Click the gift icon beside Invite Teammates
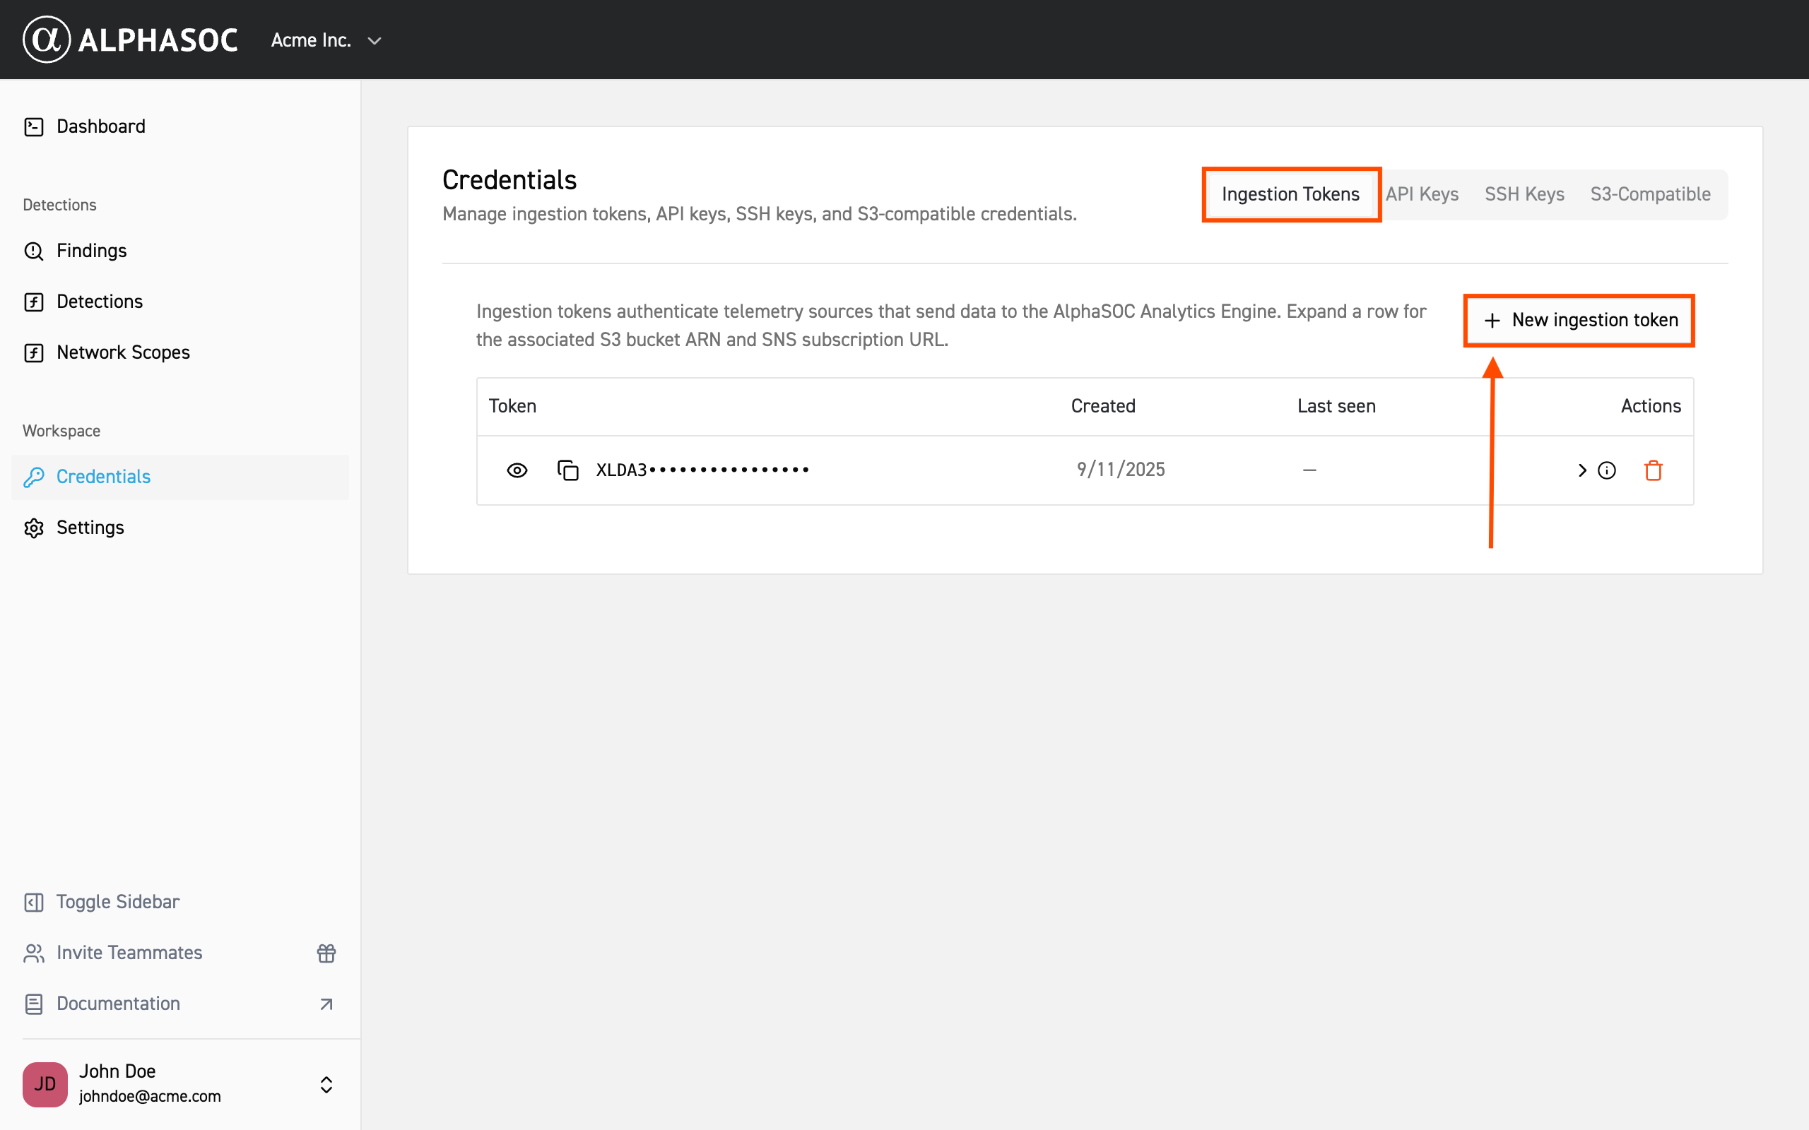 point(326,953)
